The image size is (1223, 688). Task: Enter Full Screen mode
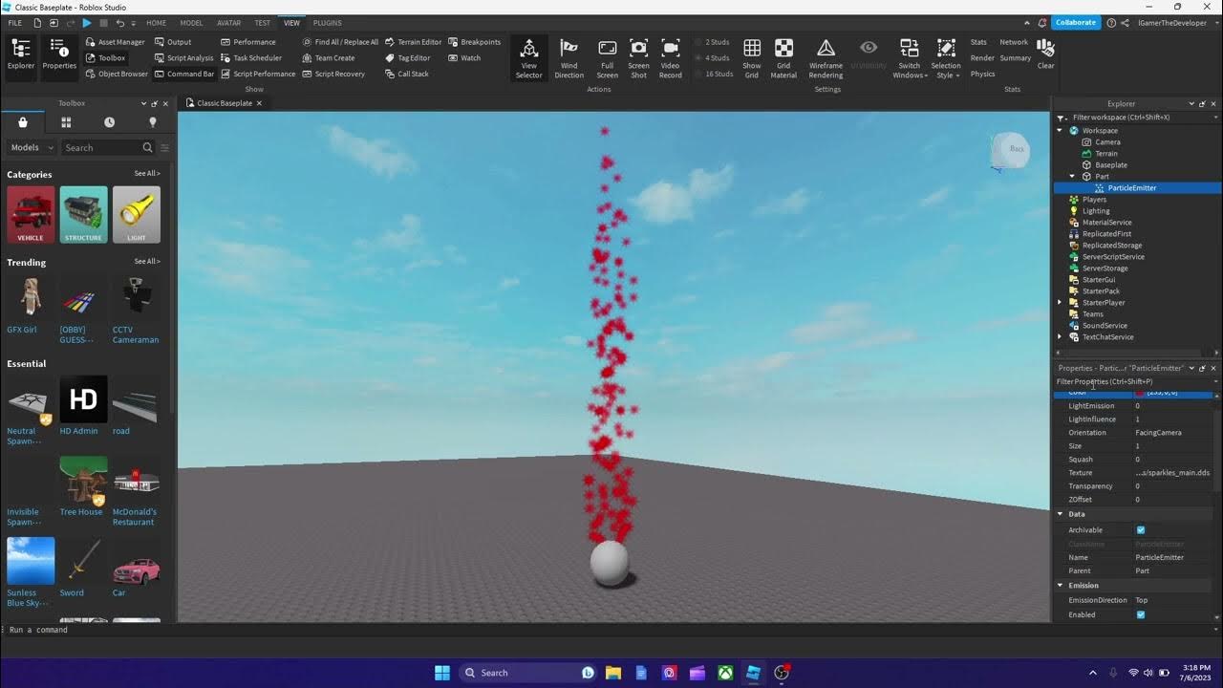pos(607,58)
